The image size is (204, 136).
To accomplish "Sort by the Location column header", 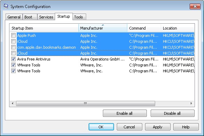I will click(x=177, y=28).
